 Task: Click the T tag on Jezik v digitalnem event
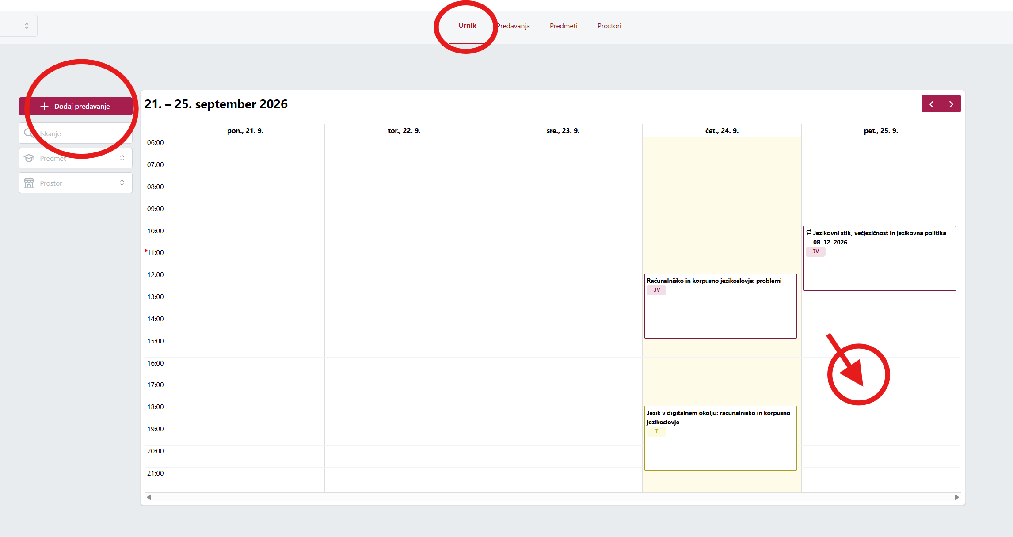point(657,431)
